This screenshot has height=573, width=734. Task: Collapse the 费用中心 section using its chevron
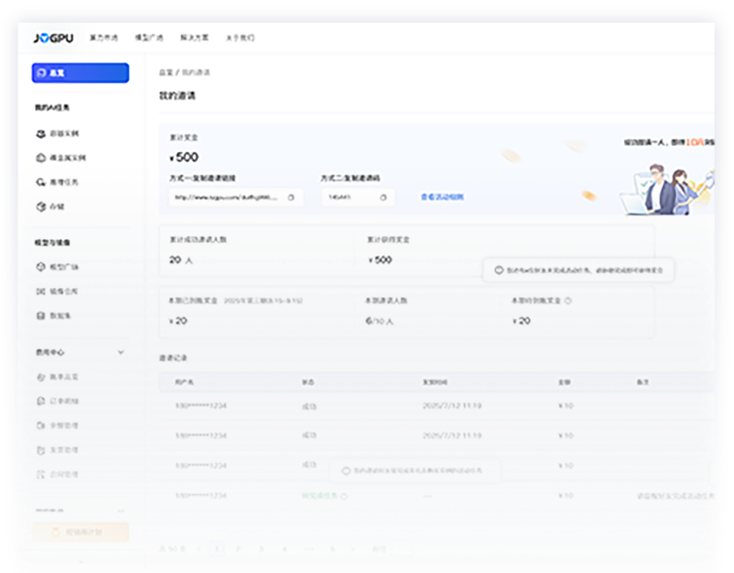[x=121, y=352]
